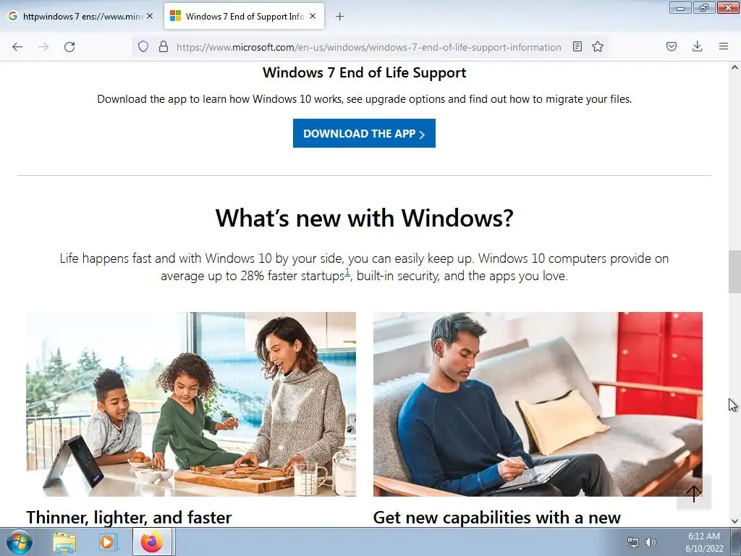Open a new tab with plus button

pyautogui.click(x=340, y=17)
